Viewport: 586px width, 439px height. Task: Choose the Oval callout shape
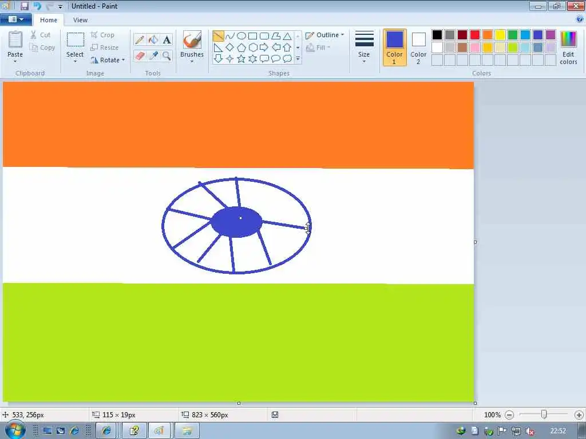pyautogui.click(x=276, y=59)
